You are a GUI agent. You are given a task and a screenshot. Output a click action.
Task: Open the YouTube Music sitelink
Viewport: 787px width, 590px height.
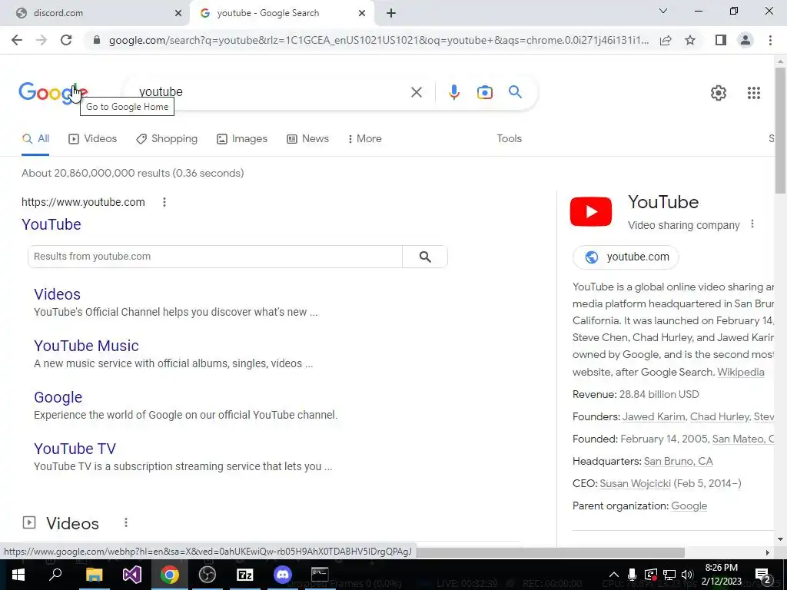(86, 346)
